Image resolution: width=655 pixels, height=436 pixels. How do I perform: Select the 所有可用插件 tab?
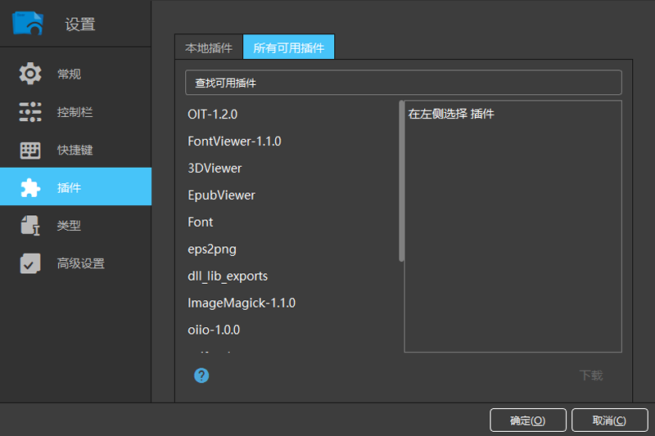pyautogui.click(x=289, y=47)
